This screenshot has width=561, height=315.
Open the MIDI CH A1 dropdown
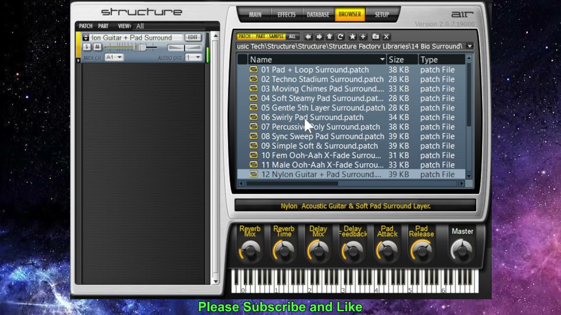pyautogui.click(x=114, y=58)
